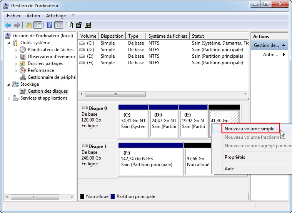Image resolution: width=292 pixels, height=213 pixels.
Task: Select the (E:) 19,92 Go partition block
Action: point(193,124)
